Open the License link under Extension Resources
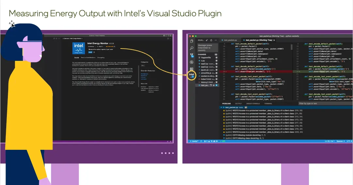The image size is (353, 185). [143, 77]
